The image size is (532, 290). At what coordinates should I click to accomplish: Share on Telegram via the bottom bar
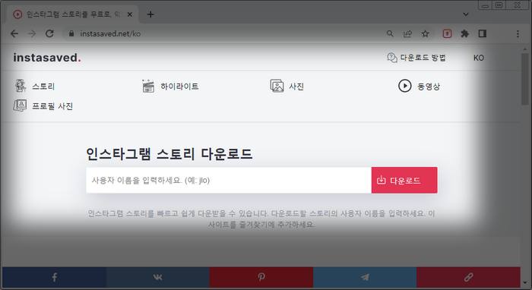coord(365,277)
